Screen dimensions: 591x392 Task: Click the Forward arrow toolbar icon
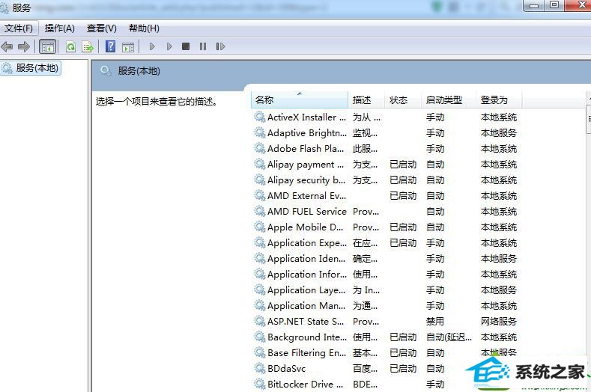click(24, 46)
